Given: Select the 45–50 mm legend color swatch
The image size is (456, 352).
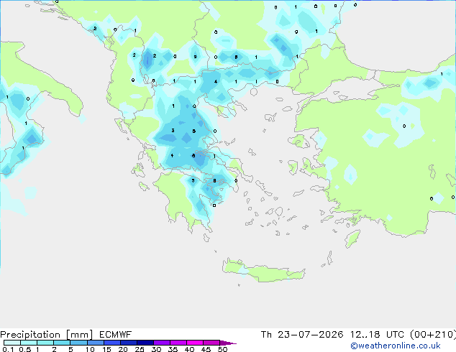Looking at the screenshot, I should click(x=211, y=343).
